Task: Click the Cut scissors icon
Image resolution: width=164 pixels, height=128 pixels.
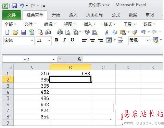Action: (x=106, y=32)
